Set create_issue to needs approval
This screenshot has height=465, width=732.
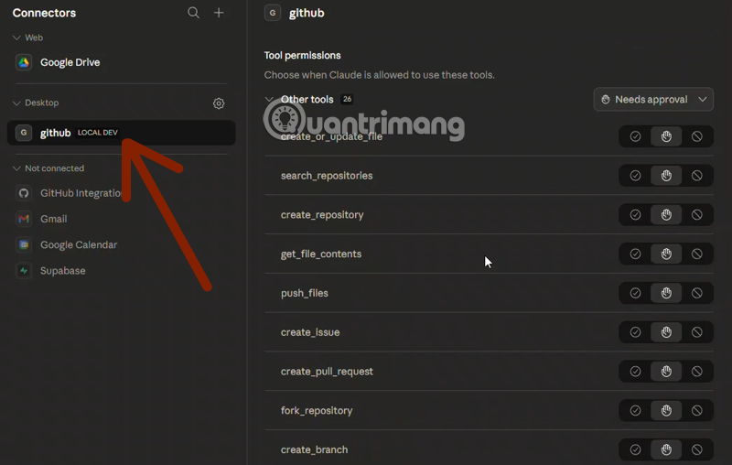pos(666,332)
